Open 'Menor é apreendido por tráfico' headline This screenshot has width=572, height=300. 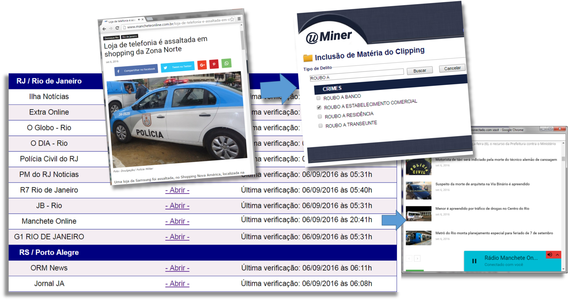click(482, 209)
